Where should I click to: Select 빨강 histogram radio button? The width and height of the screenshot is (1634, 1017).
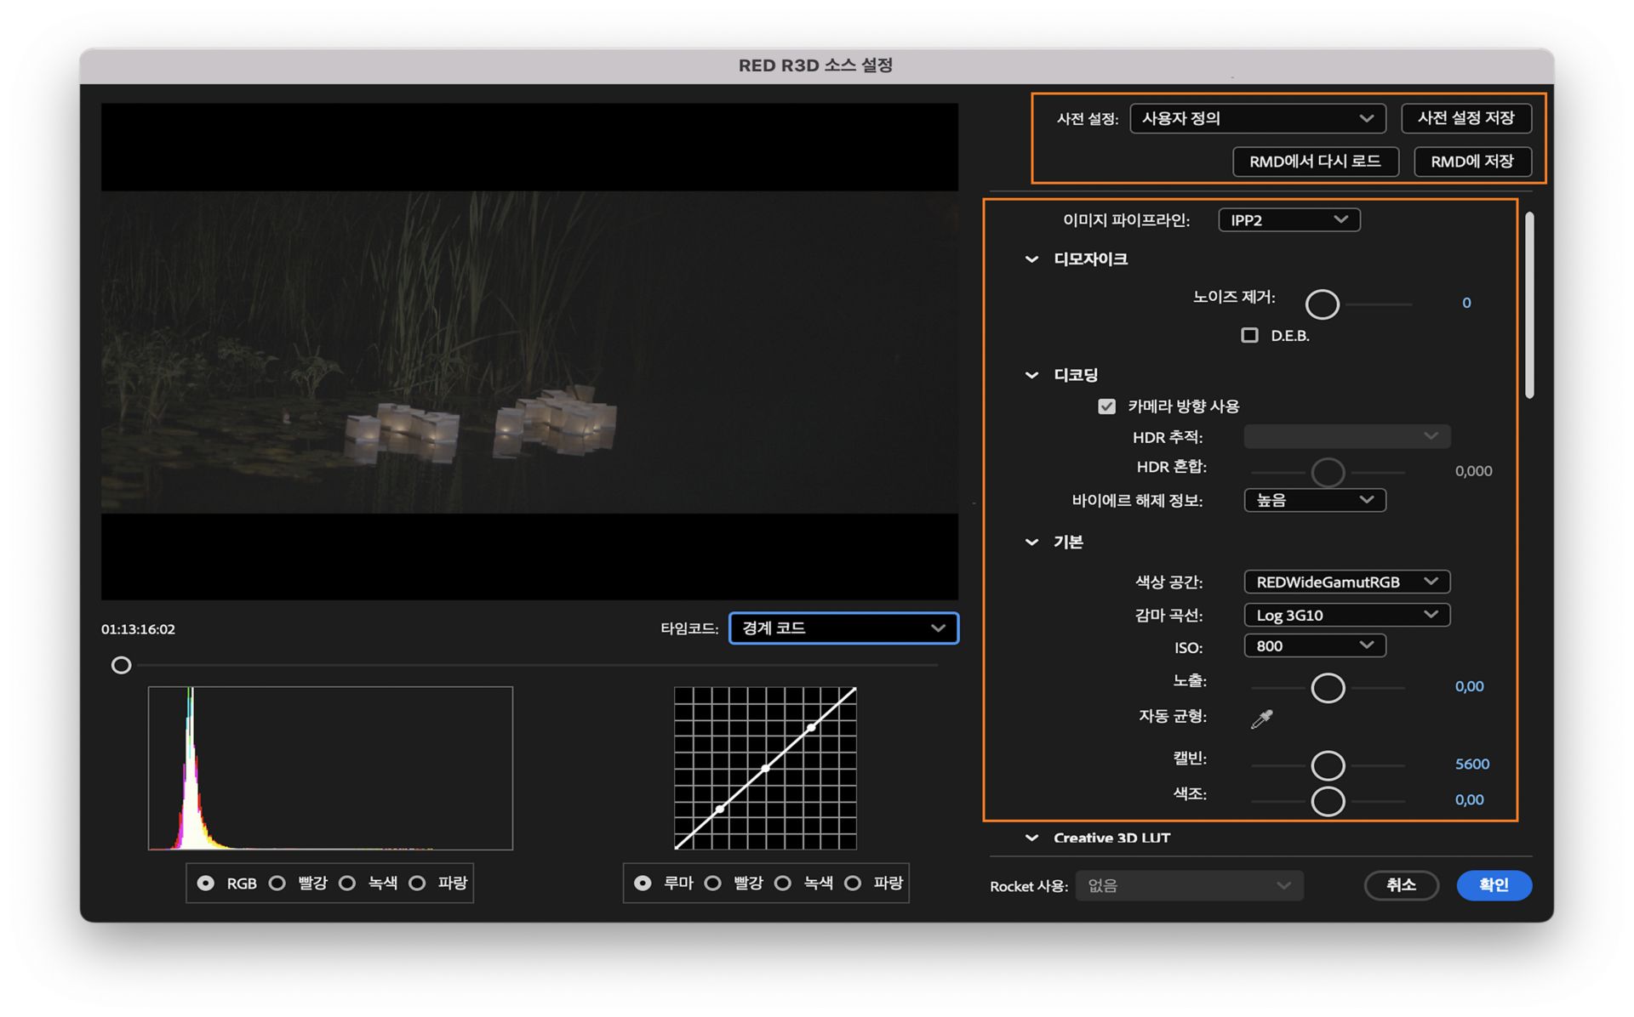point(277,883)
